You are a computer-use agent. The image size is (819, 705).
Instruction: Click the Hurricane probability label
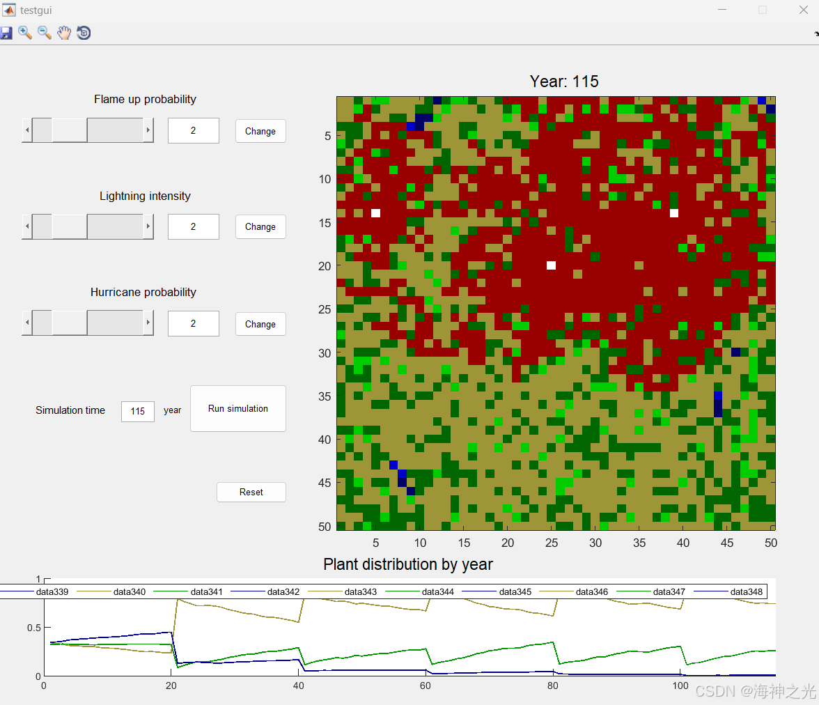(x=143, y=292)
